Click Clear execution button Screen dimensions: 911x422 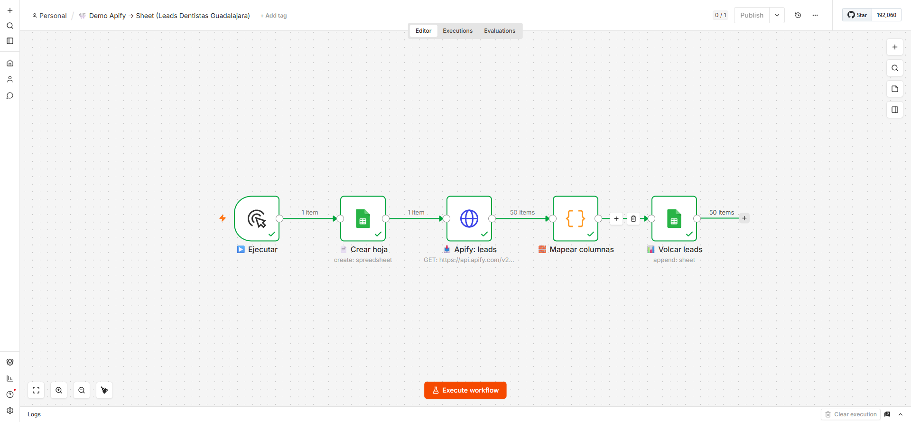click(851, 414)
